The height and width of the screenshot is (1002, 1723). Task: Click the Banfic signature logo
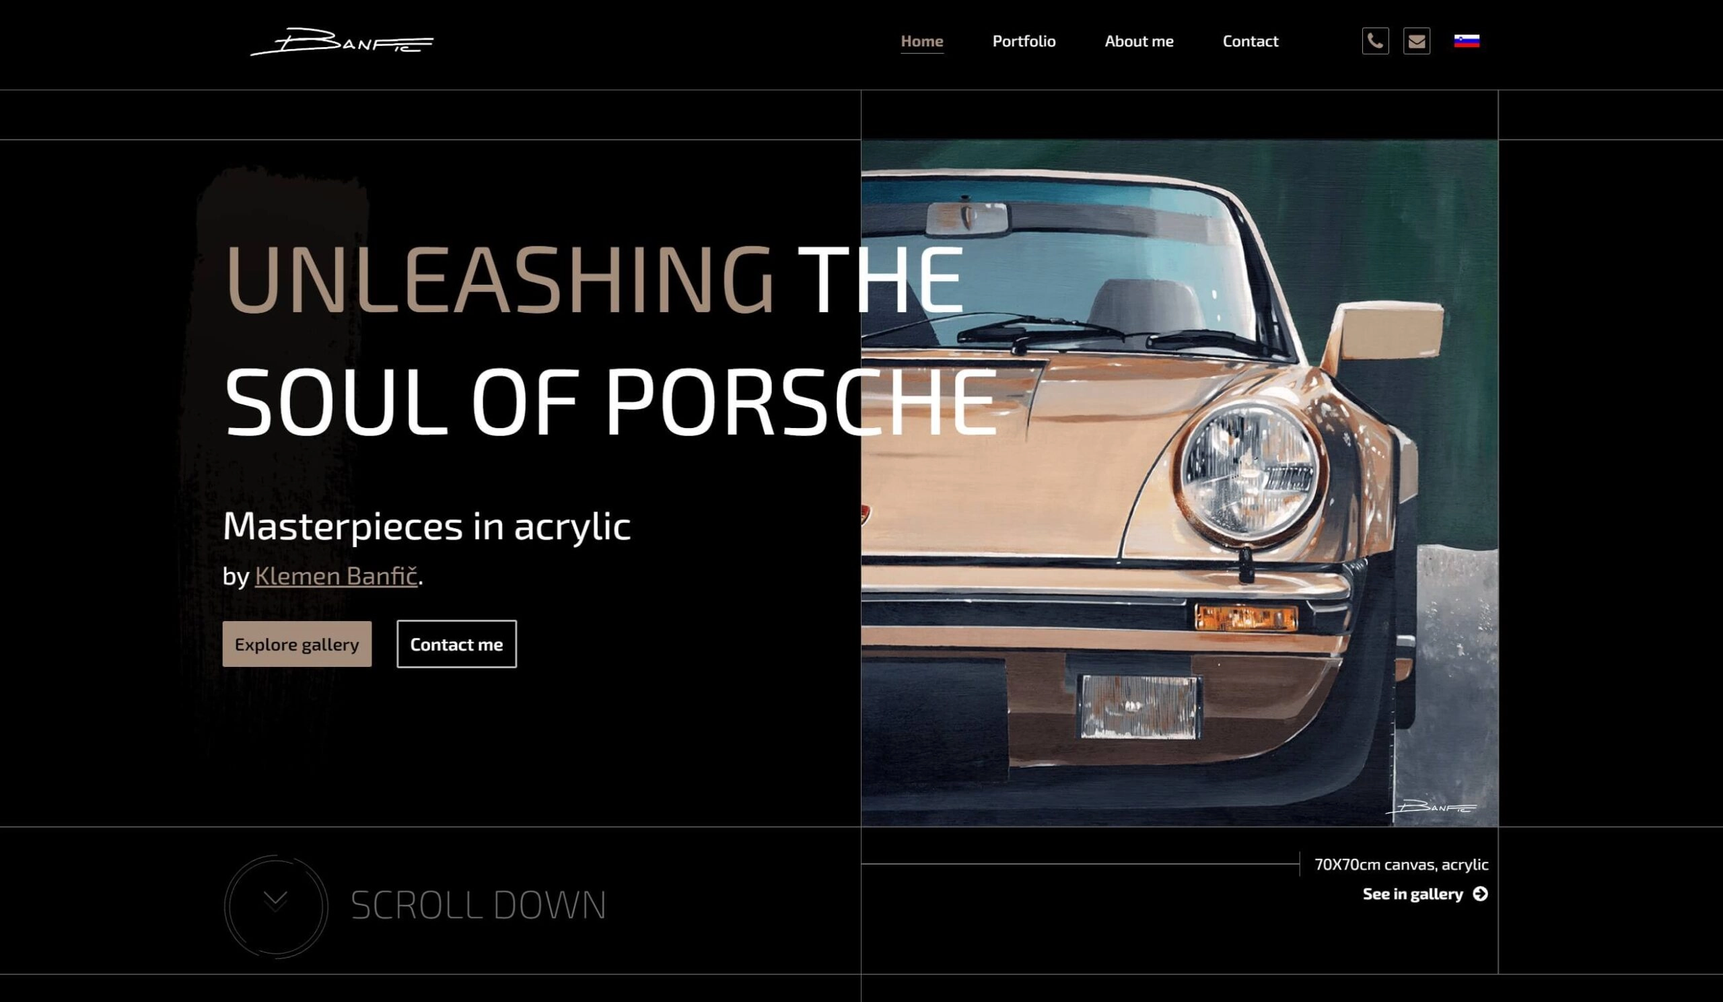click(x=342, y=42)
